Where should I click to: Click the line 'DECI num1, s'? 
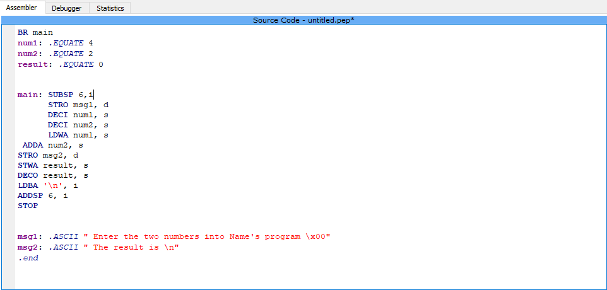click(78, 115)
